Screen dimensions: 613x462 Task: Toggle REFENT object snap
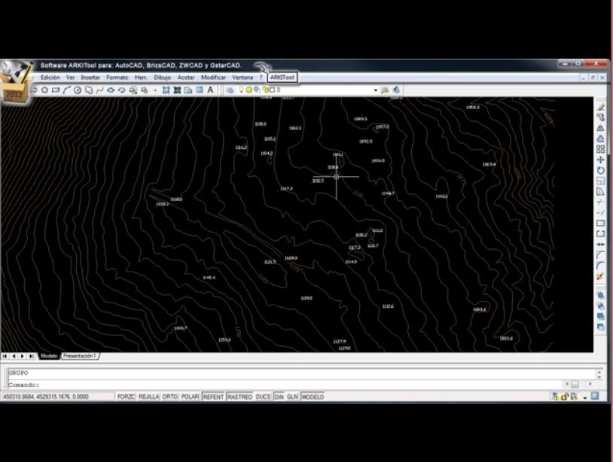coord(213,397)
